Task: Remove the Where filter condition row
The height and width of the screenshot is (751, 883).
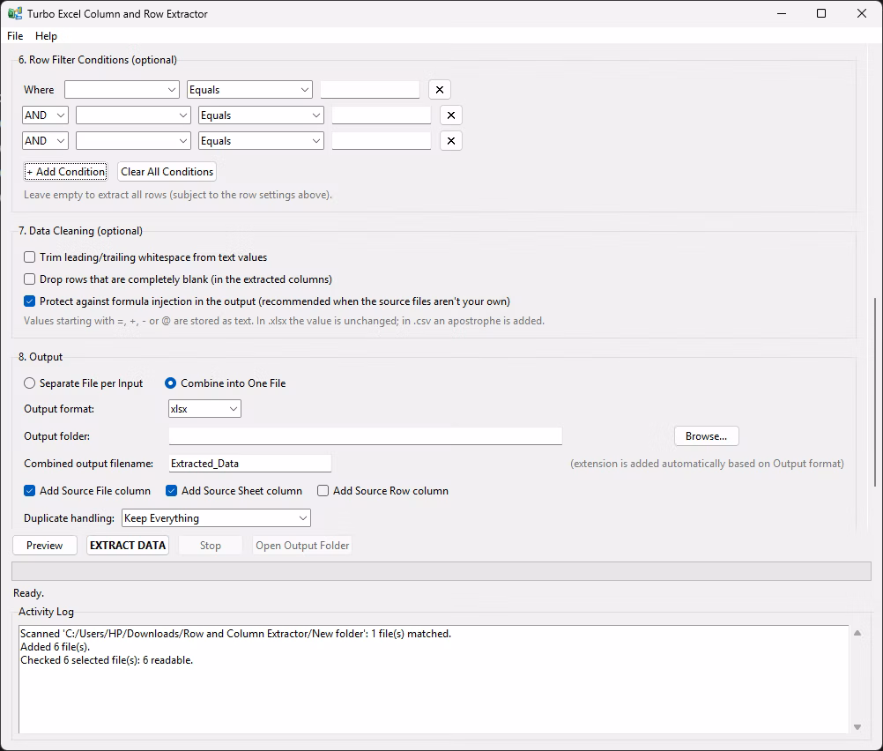Action: click(x=439, y=90)
